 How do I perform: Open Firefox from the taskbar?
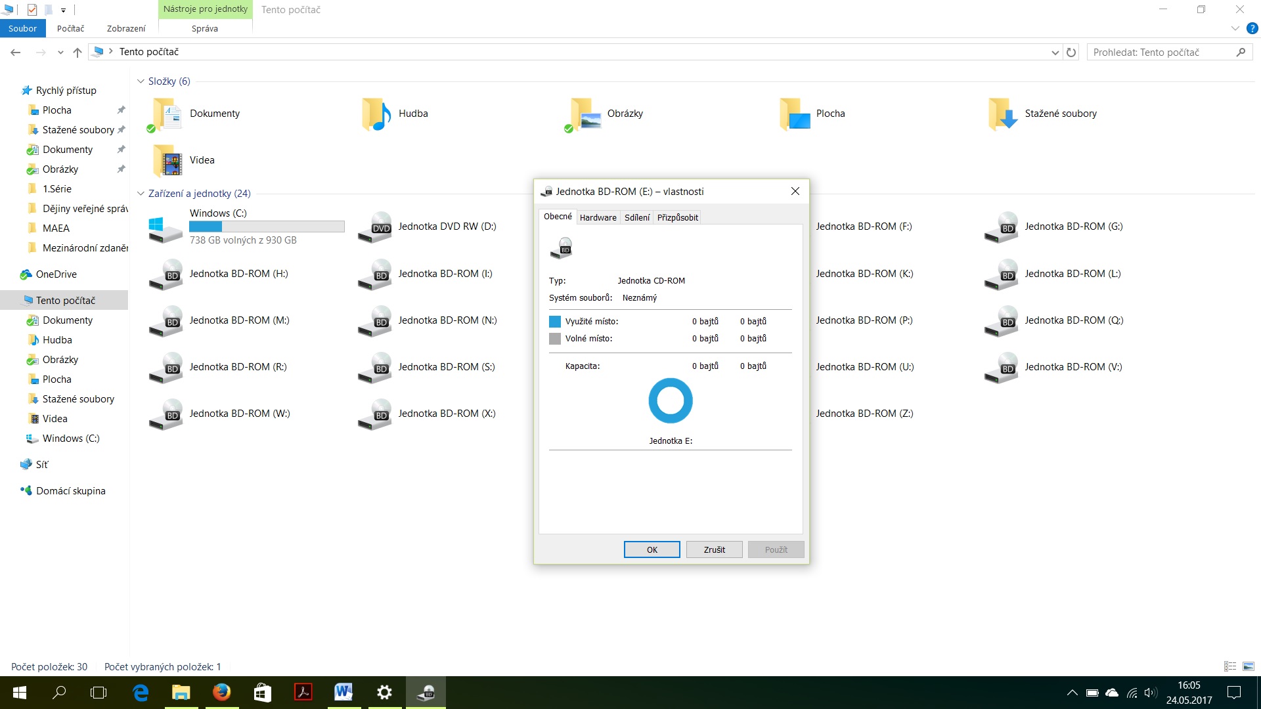222,693
